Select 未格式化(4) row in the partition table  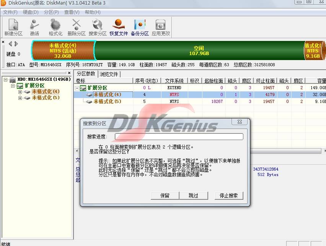pyautogui.click(x=200, y=94)
